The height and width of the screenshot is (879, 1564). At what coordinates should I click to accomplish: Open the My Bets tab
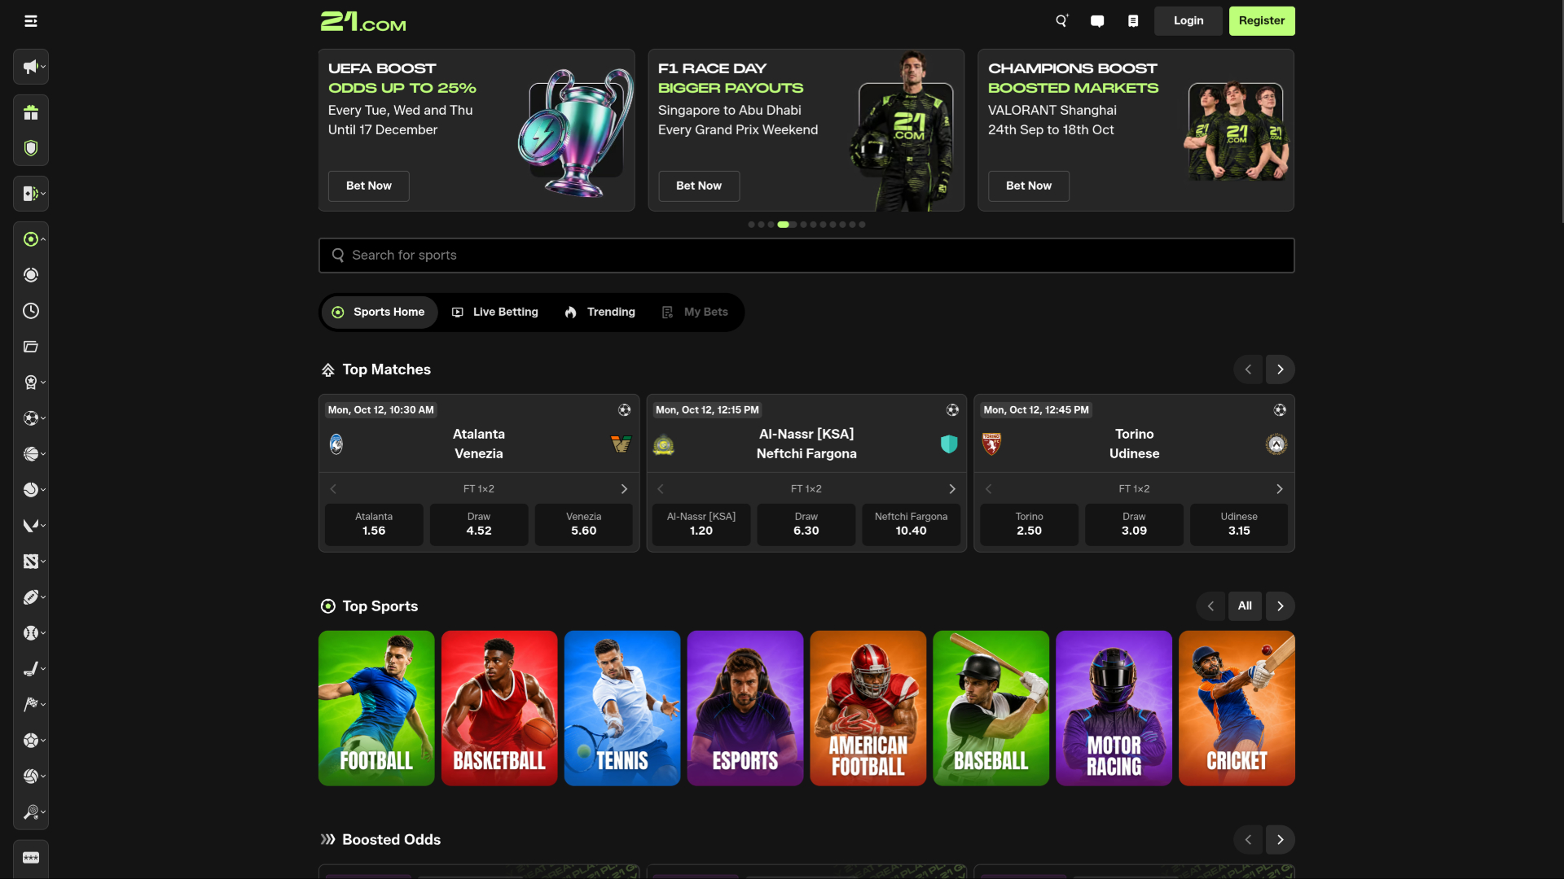coord(696,313)
